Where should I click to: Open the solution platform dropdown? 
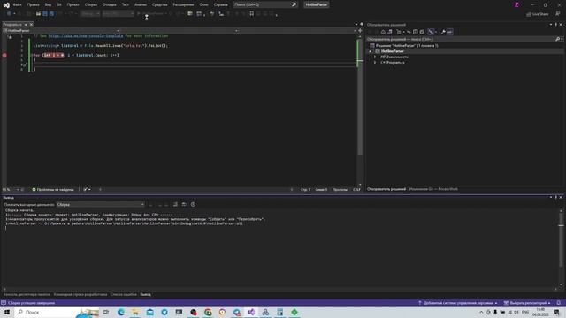click(118, 14)
